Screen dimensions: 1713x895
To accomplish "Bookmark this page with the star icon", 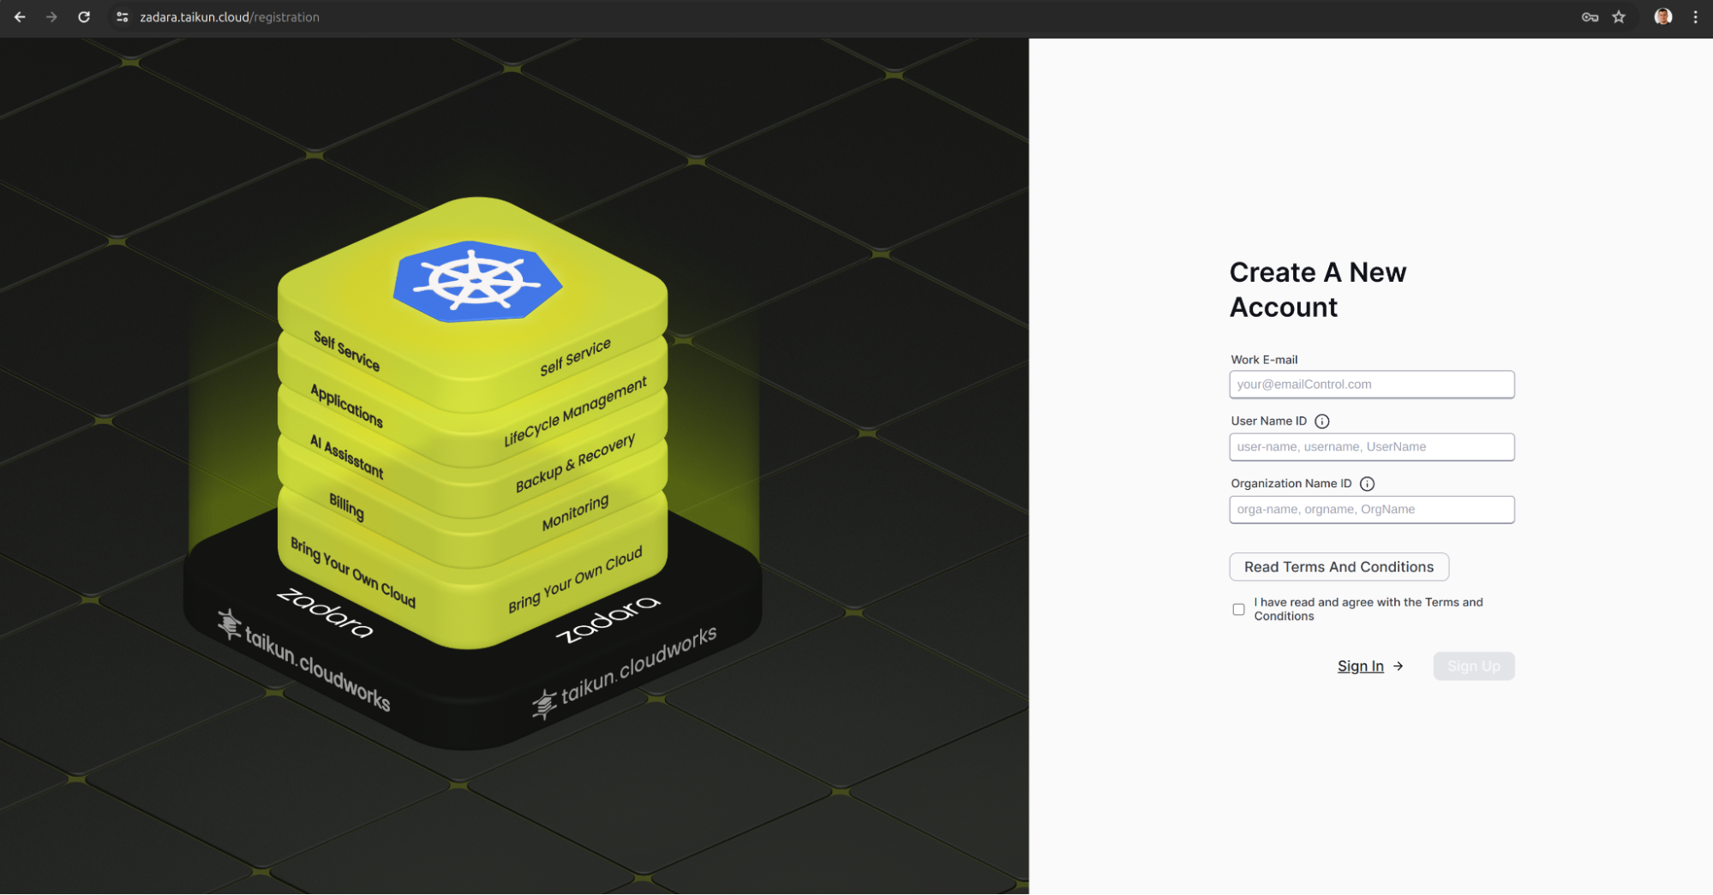I will 1619,17.
